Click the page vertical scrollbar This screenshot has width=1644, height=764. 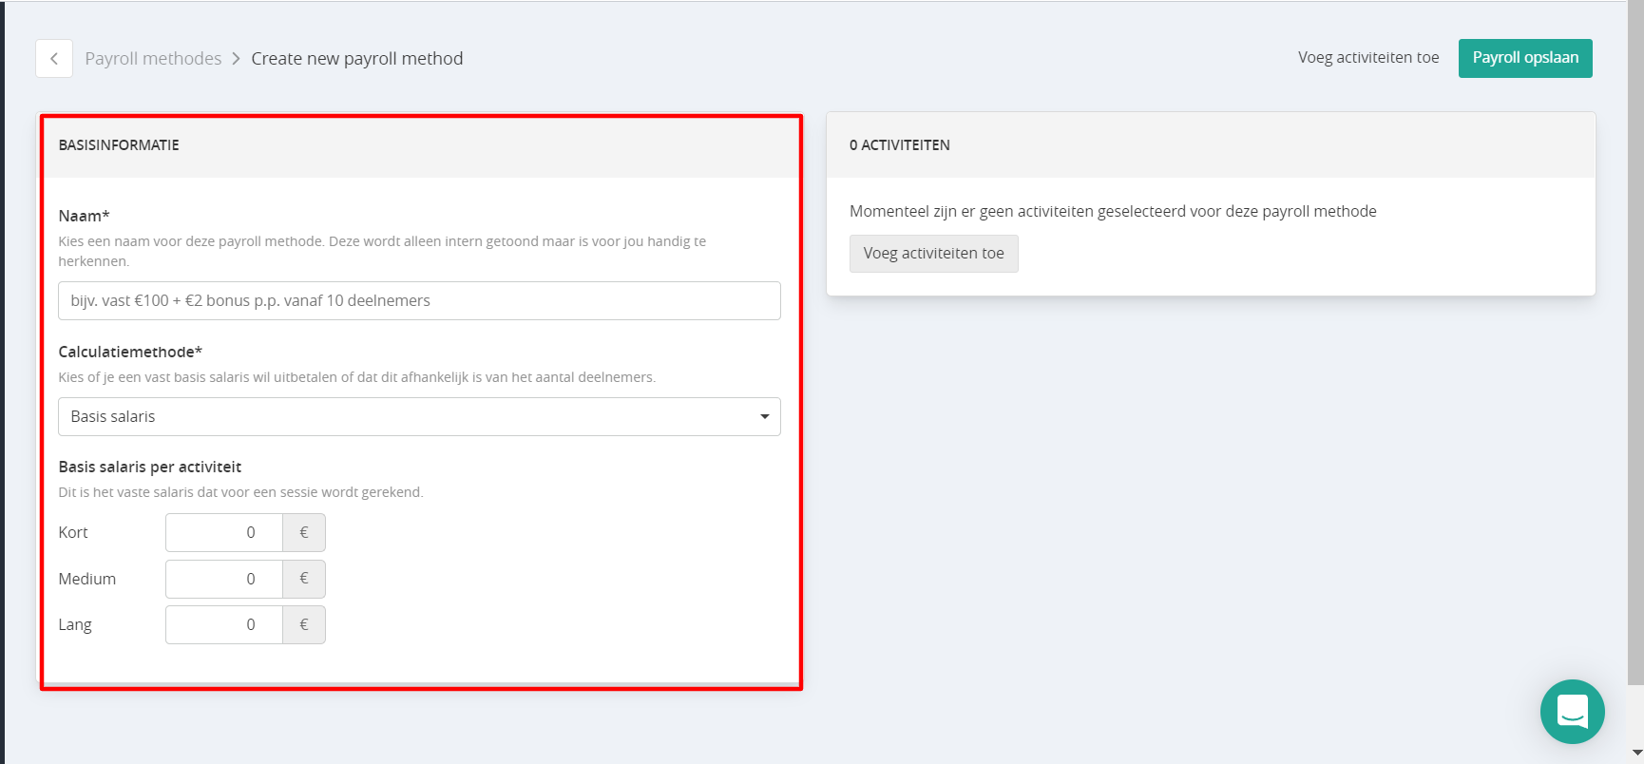point(1635,342)
